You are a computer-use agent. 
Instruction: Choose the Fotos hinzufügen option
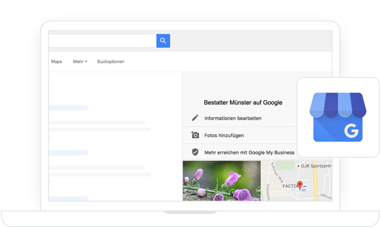click(224, 135)
